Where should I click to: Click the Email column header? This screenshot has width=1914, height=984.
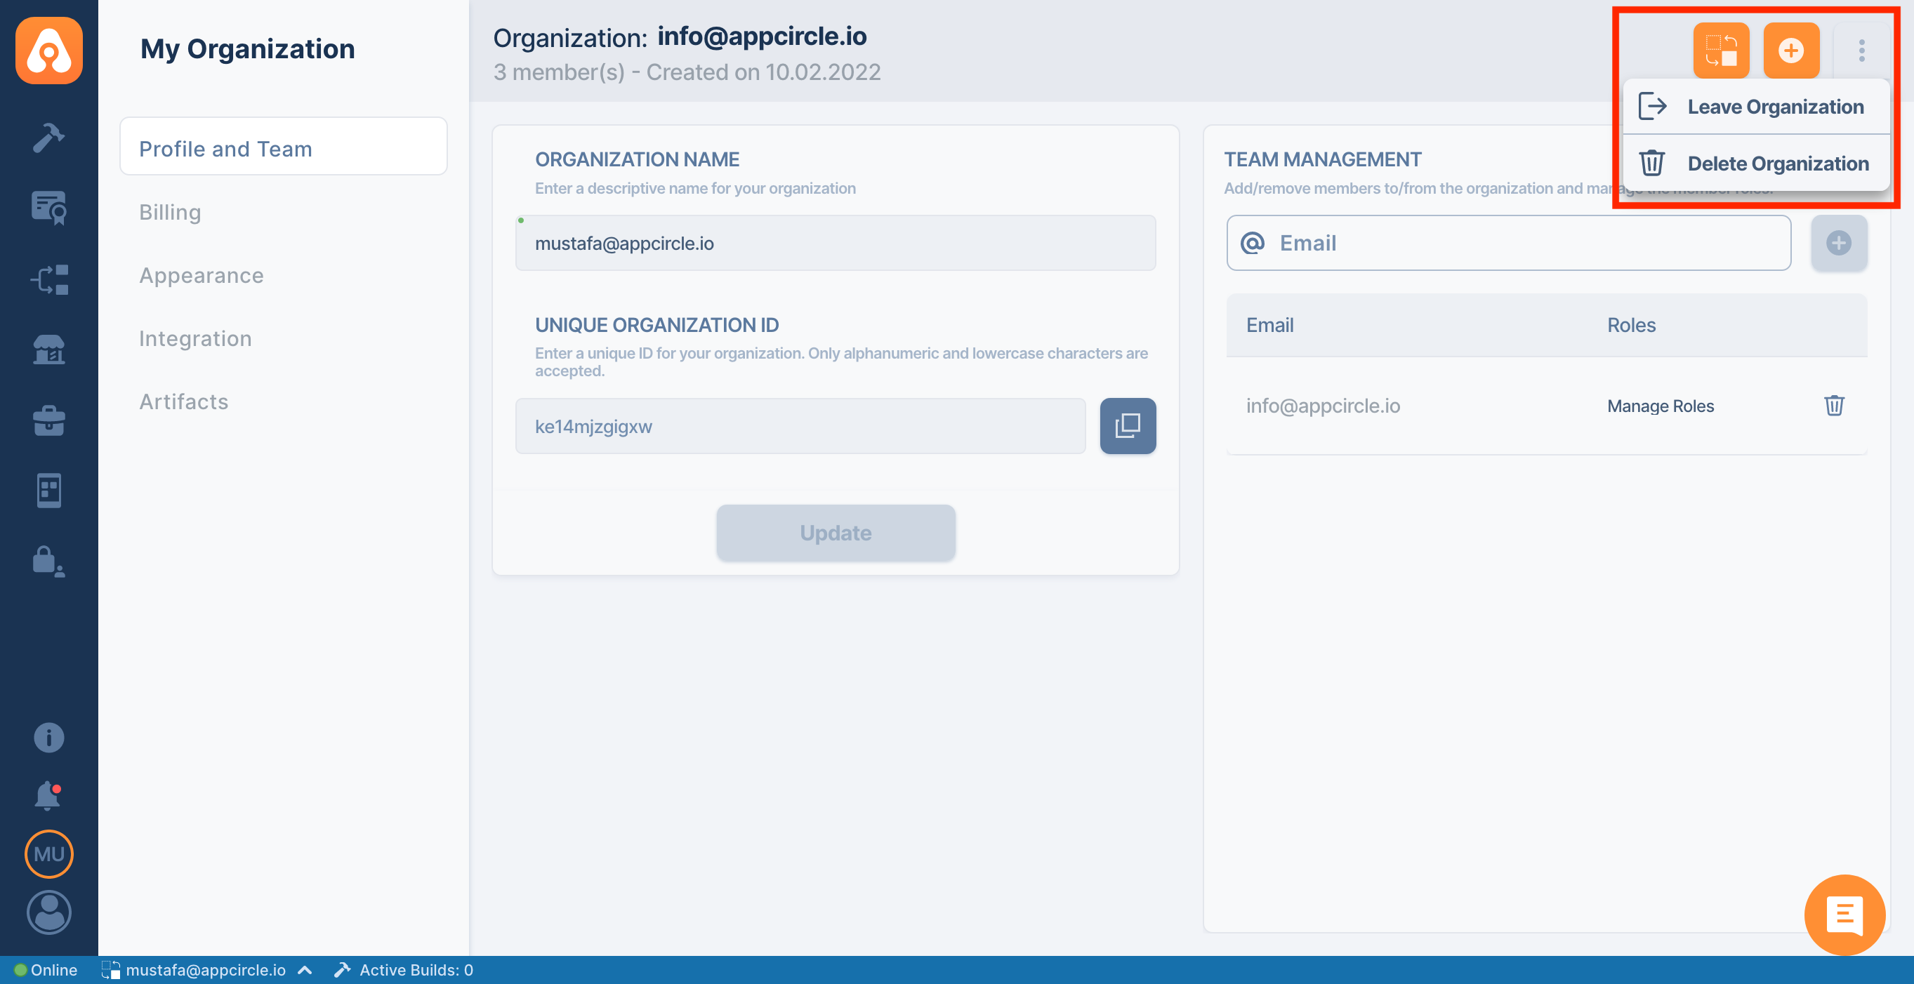[x=1270, y=325]
